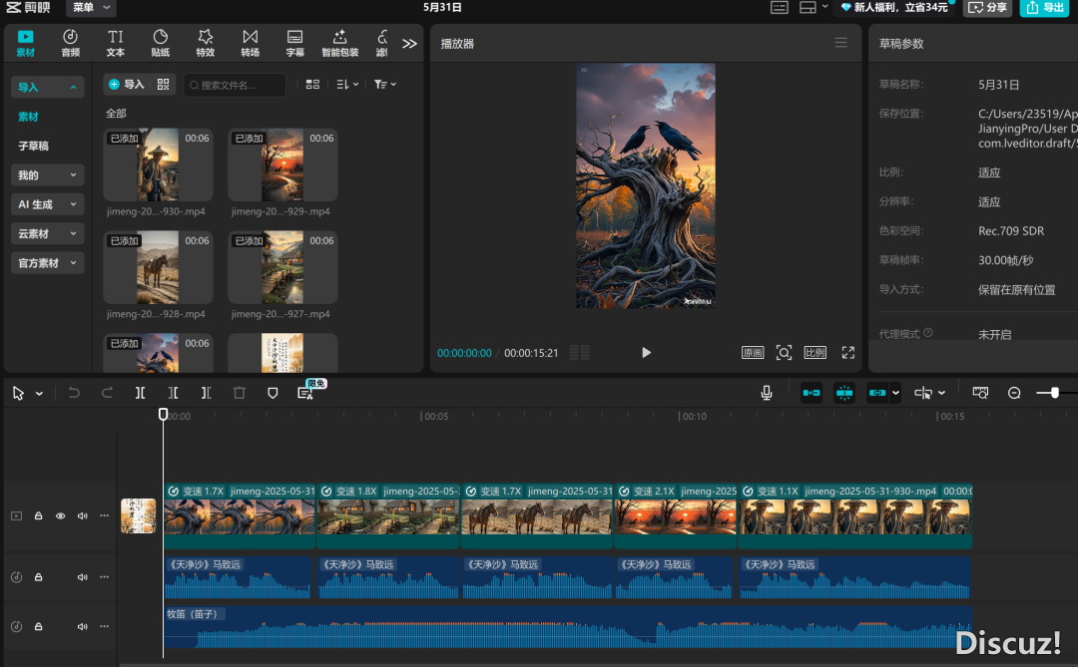Switch to the 转场 (Transitions) tab
The image size is (1078, 667).
[250, 43]
